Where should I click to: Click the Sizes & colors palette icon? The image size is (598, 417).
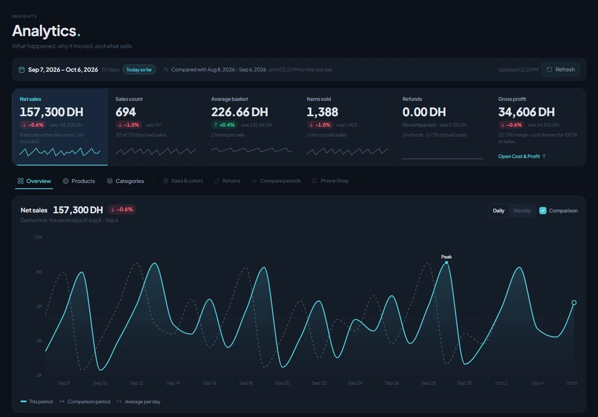click(166, 181)
